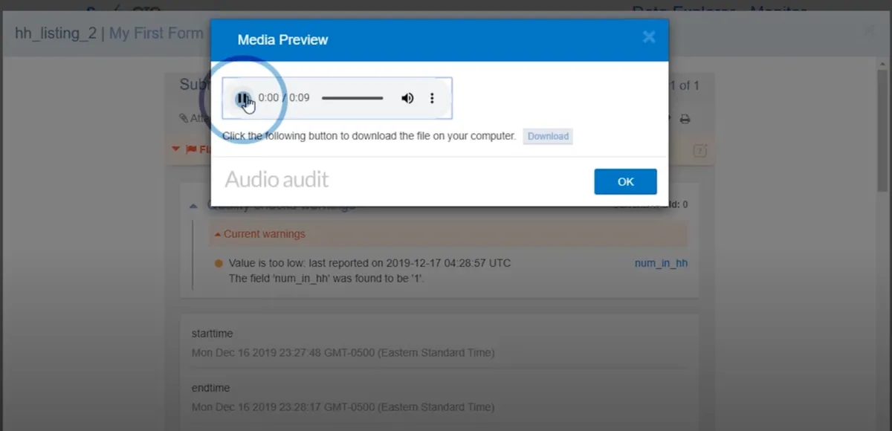
Task: Open the audio player's three-dot options menu
Action: pyautogui.click(x=432, y=98)
